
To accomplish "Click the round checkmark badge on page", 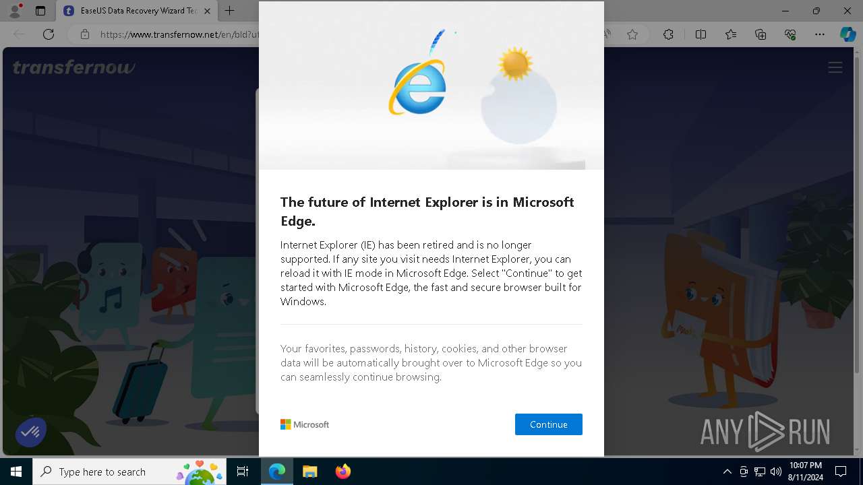I will [30, 432].
